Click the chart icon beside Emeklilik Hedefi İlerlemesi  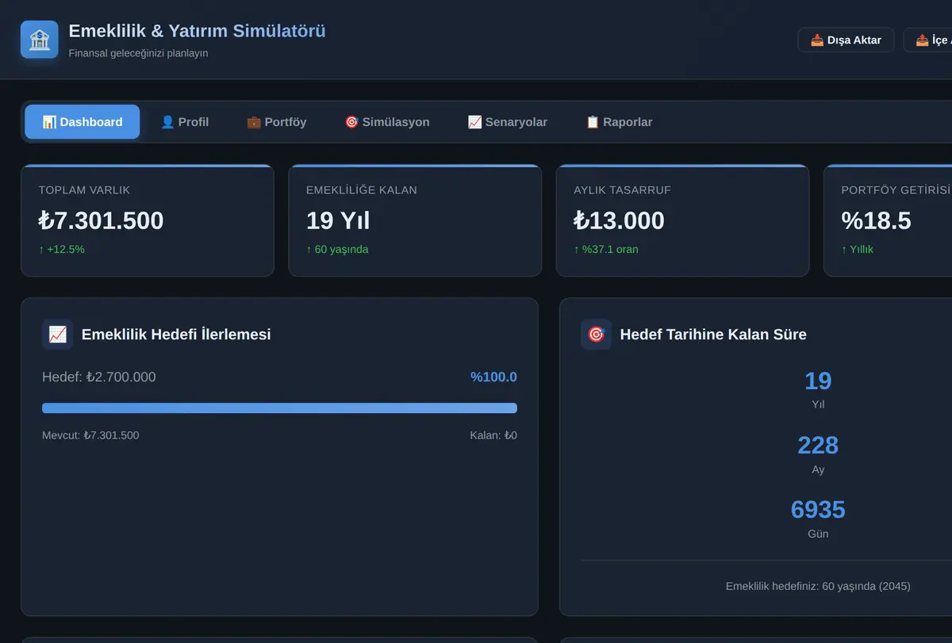tap(58, 335)
